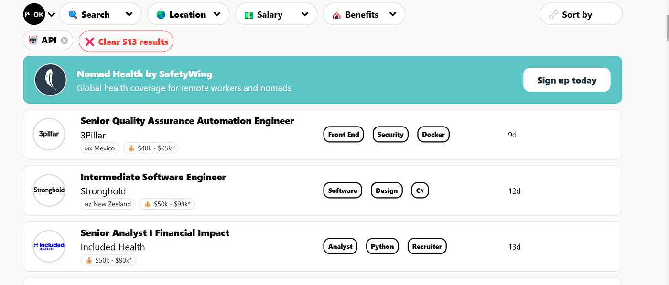Open the 3Pillar company logo
This screenshot has height=285, width=669.
(49, 134)
